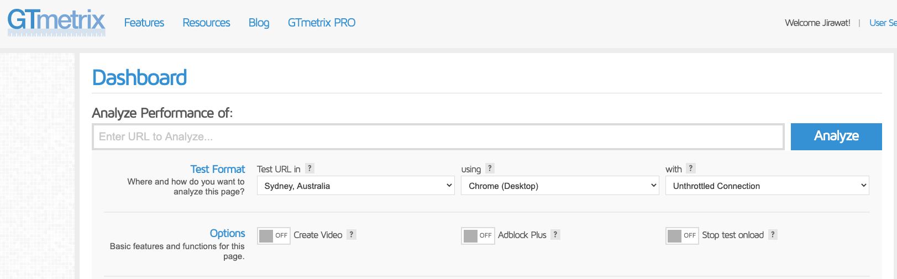897x279 pixels.
Task: Toggle the Create Video switch
Action: [x=274, y=235]
